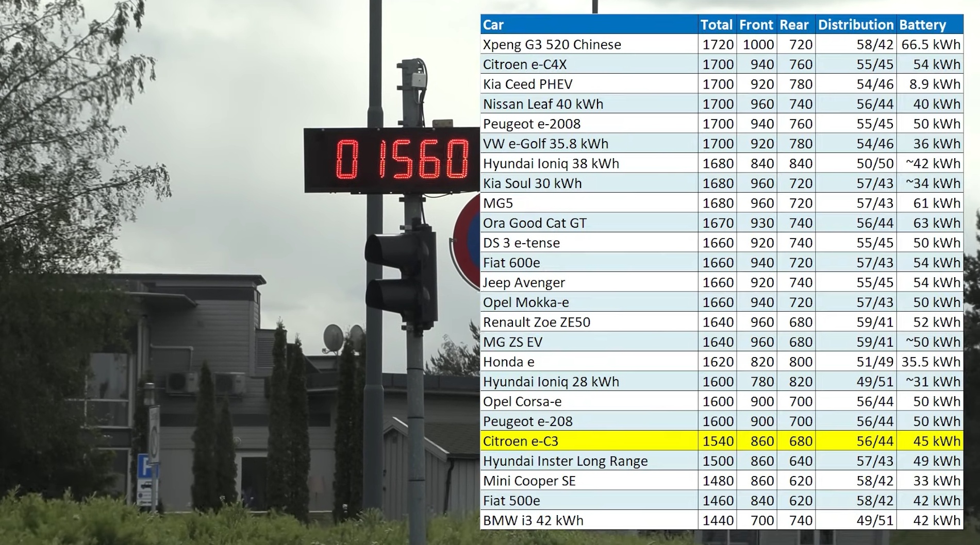Select the 'Mini Cooper SE' cell
The width and height of the screenshot is (980, 545).
[589, 481]
